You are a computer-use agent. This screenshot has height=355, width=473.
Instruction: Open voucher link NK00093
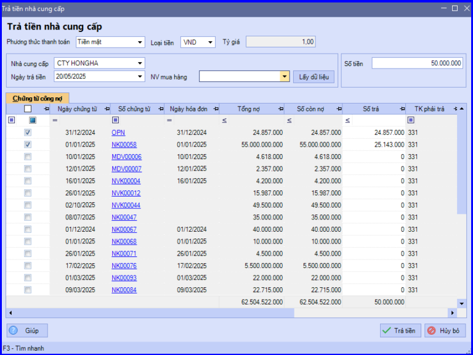(x=124, y=278)
